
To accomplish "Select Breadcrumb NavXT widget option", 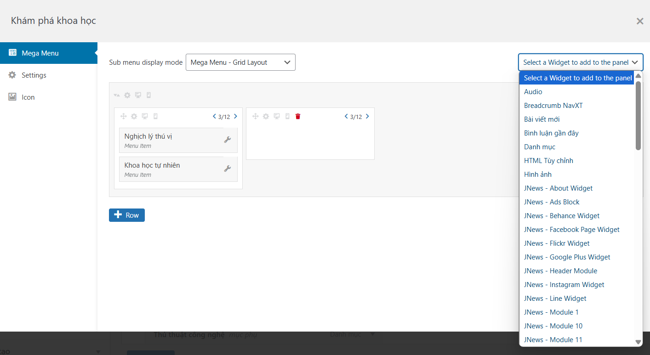I will 577,106.
